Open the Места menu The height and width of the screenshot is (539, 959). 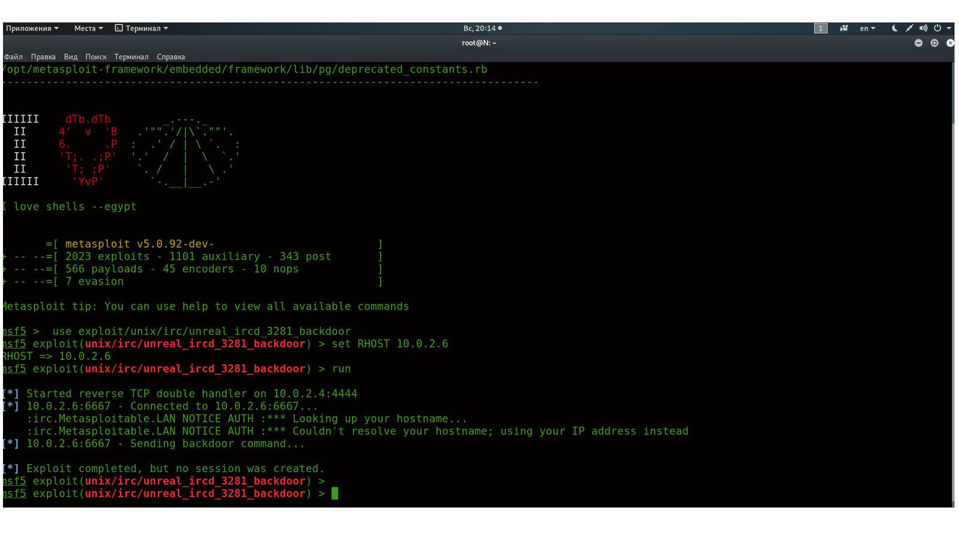pos(88,28)
